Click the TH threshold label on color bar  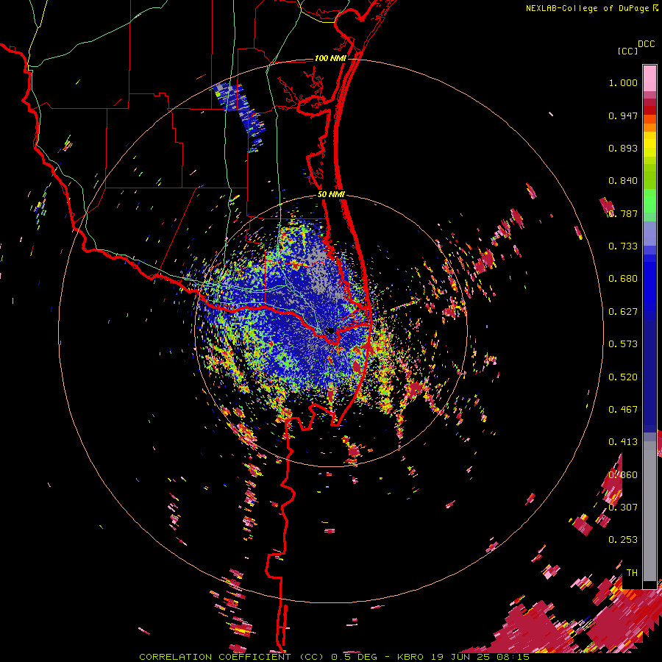coord(632,573)
